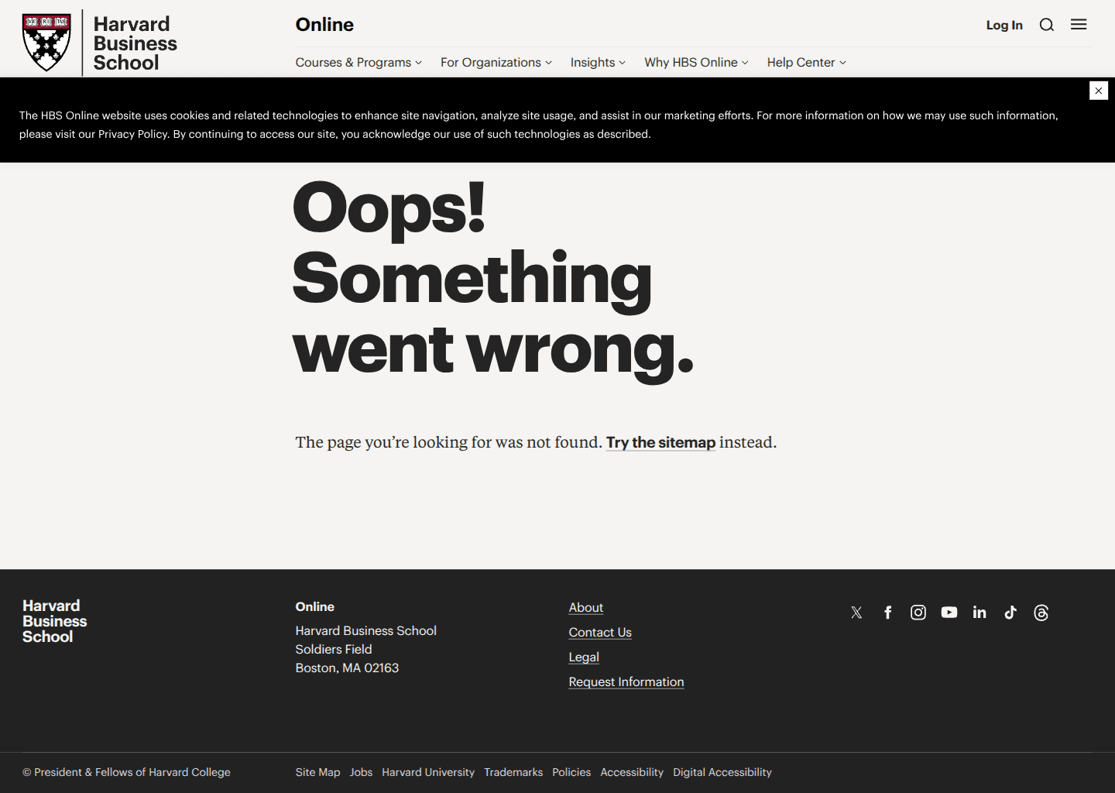Expand the Insights dropdown menu
The height and width of the screenshot is (793, 1115).
click(598, 62)
